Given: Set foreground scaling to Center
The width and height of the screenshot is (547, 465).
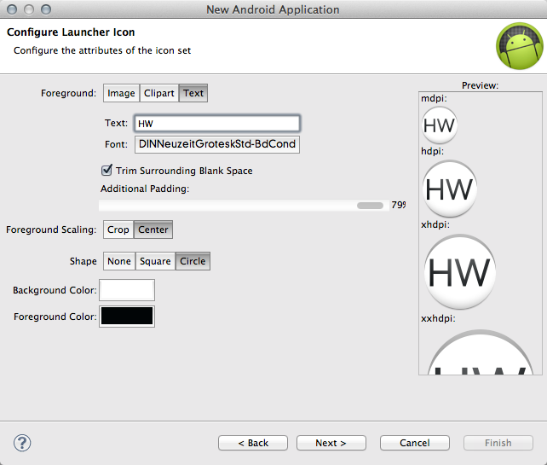Looking at the screenshot, I should pyautogui.click(x=153, y=230).
